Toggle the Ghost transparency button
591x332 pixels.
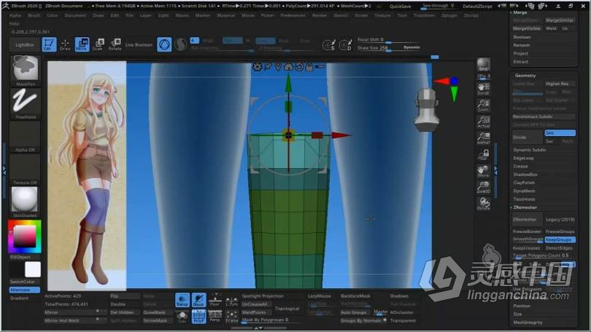coord(198,300)
